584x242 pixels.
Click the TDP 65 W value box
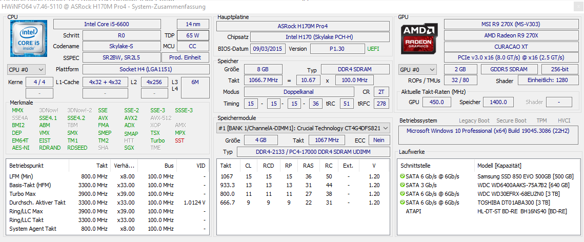[x=193, y=35]
